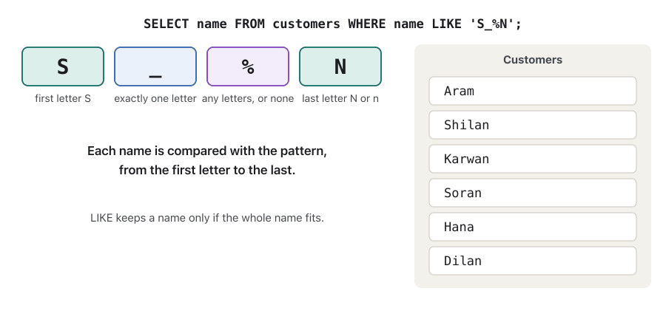Click the S pattern token box
Image resolution: width=666 pixels, height=325 pixels.
(63, 66)
